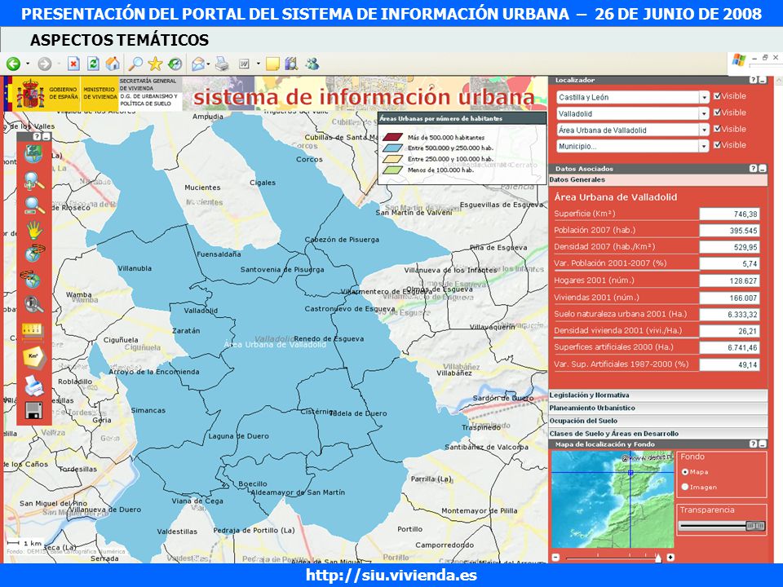Select the Zoom In magnifier tool

[33, 181]
